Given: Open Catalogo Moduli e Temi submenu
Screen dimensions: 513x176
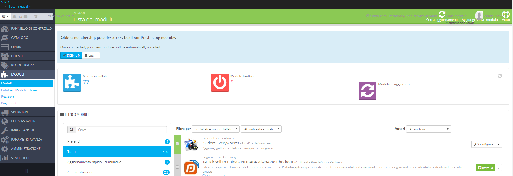Looking at the screenshot, I should [x=19, y=90].
